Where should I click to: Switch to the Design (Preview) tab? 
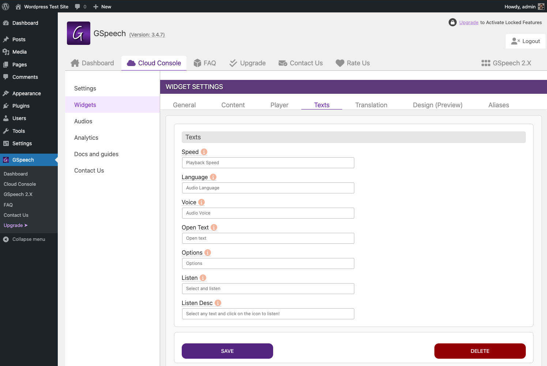438,105
